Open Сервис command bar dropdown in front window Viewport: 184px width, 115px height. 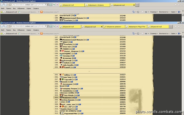[x=174, y=33]
